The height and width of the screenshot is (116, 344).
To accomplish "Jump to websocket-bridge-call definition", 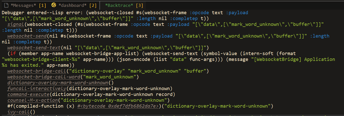I will (37, 71).
